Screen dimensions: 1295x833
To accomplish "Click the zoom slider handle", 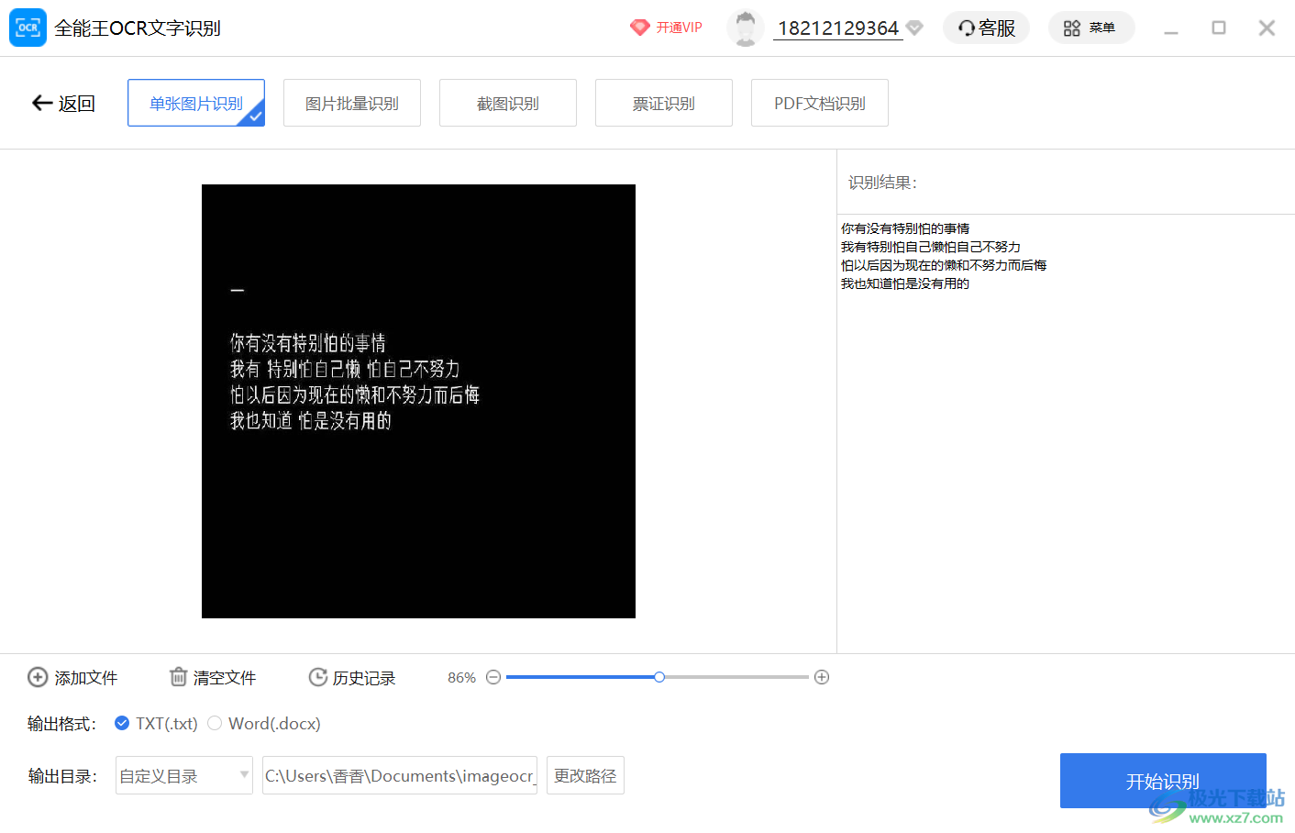I will pos(659,677).
